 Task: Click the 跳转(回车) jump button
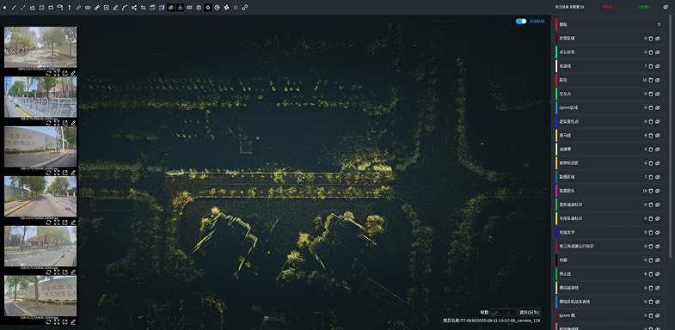point(529,312)
